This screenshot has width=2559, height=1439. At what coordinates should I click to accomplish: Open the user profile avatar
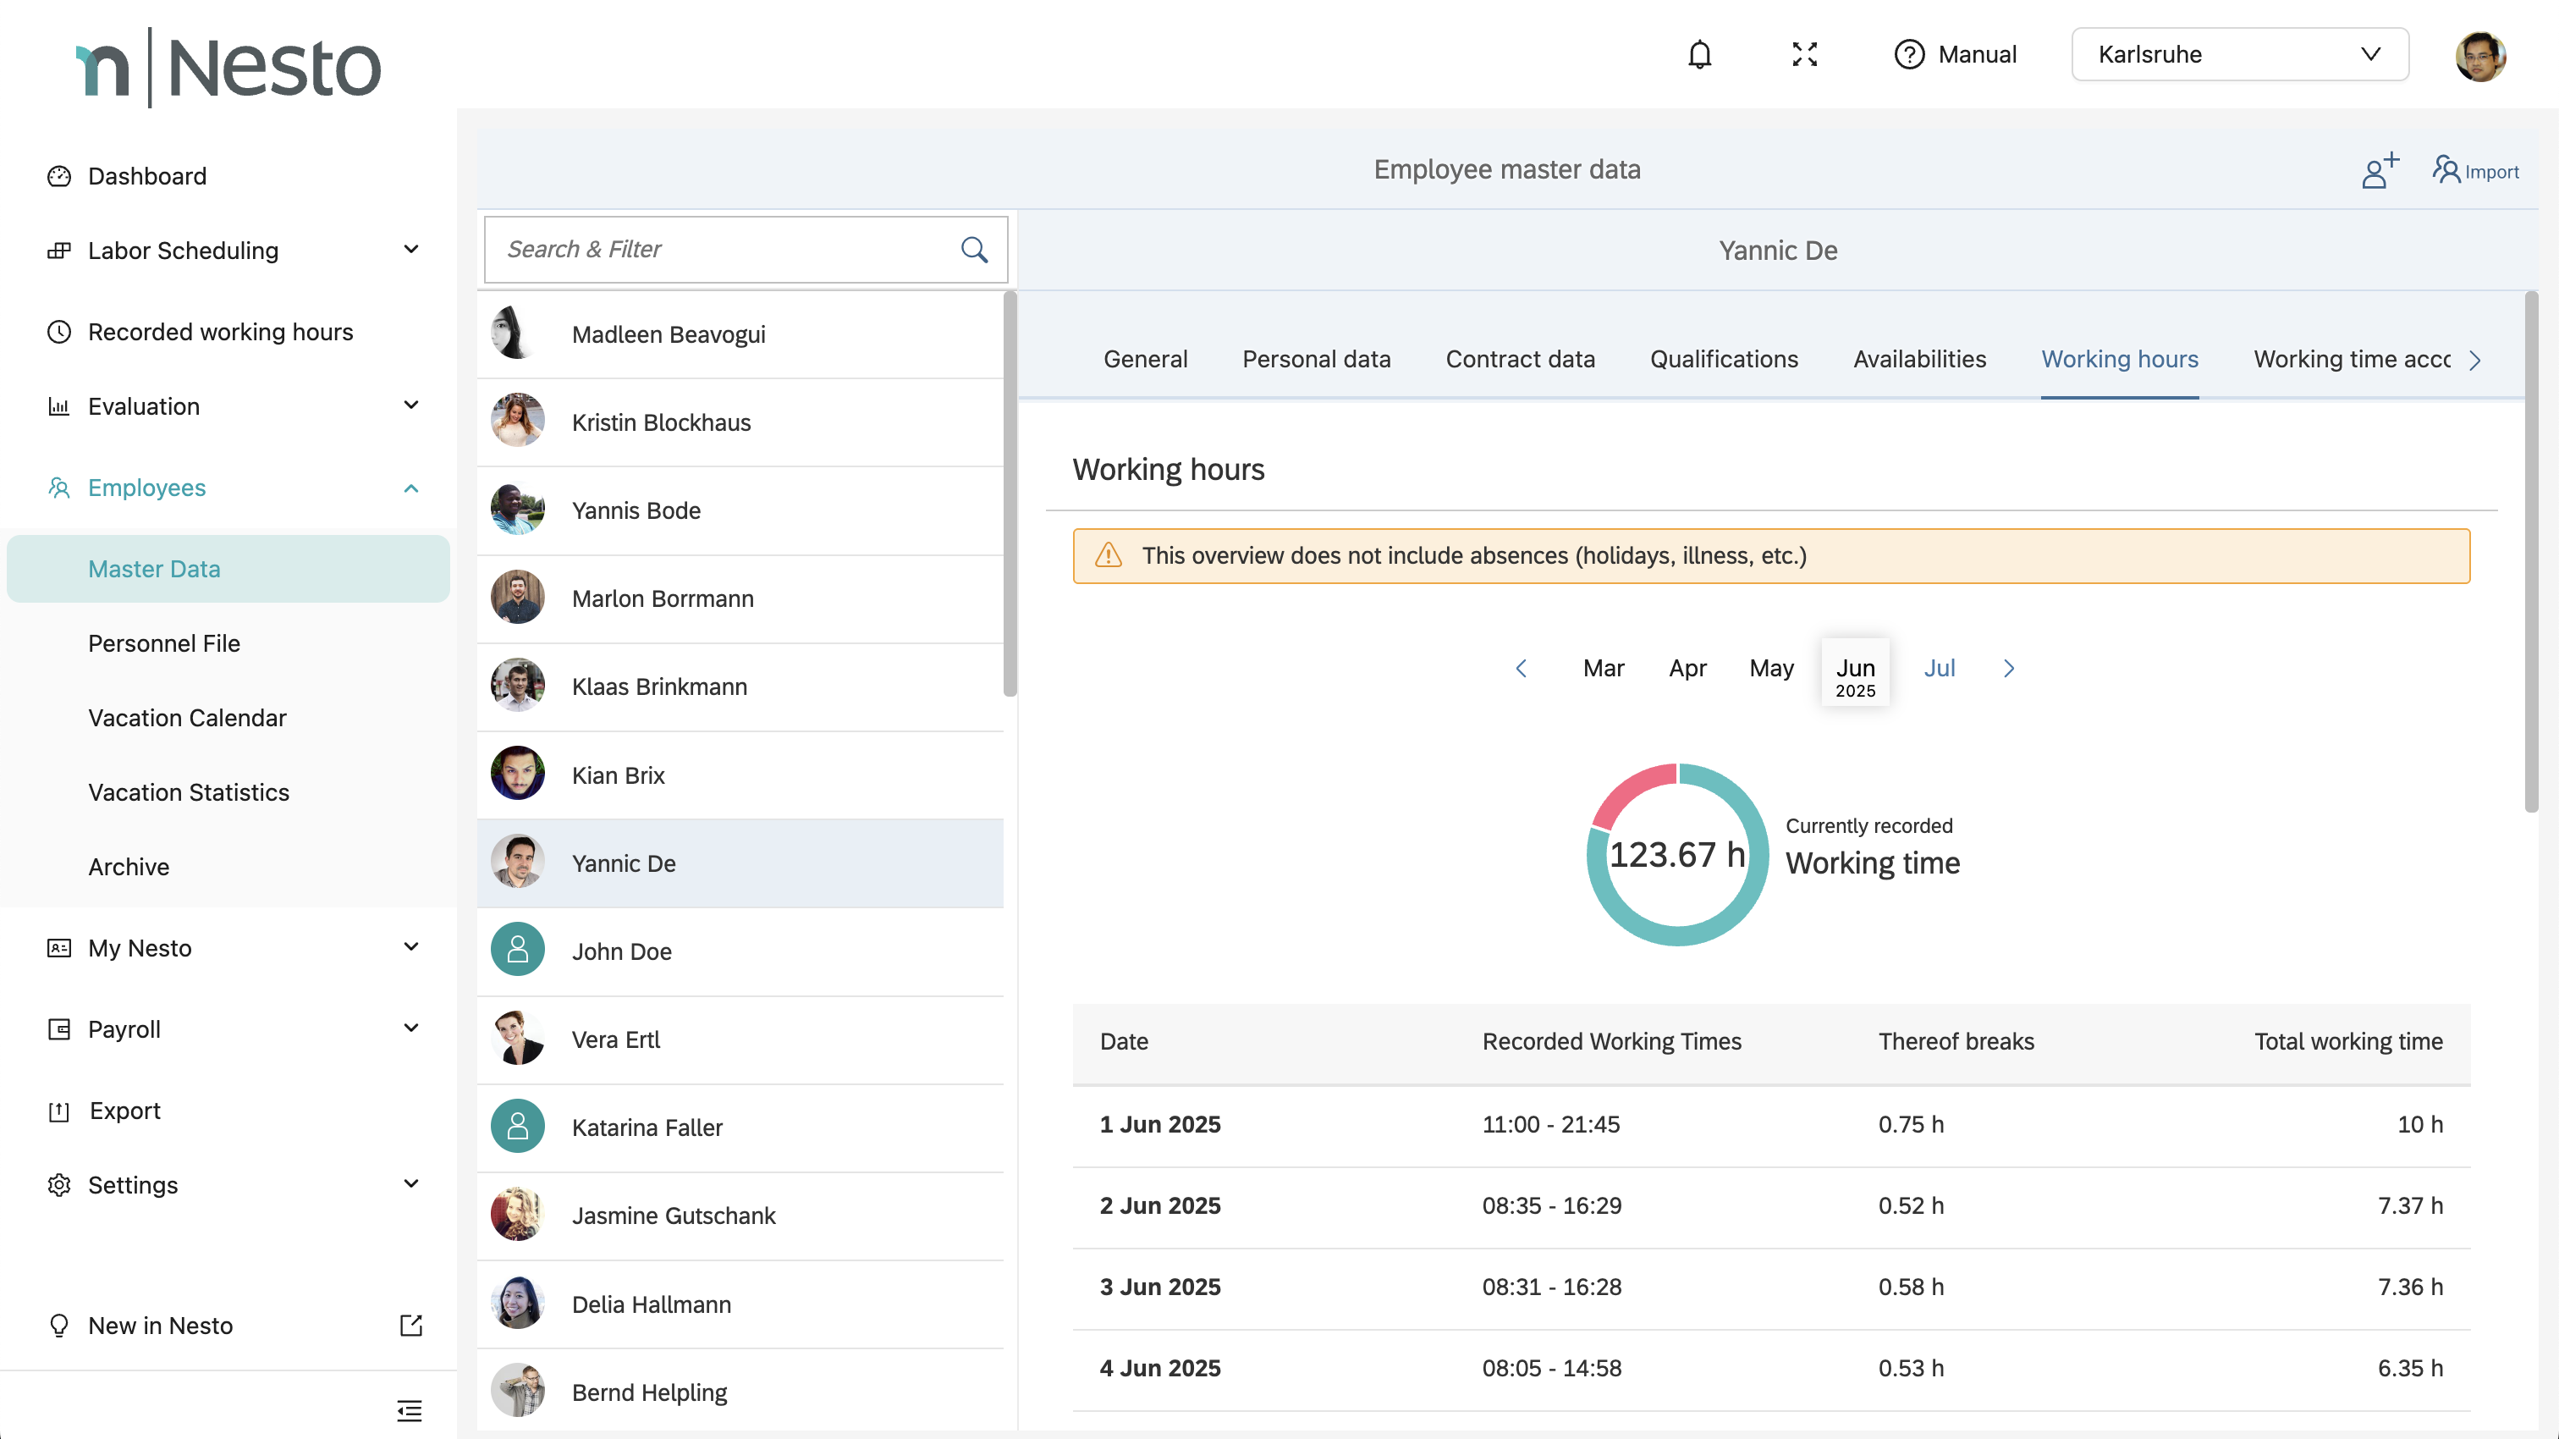[2479, 56]
